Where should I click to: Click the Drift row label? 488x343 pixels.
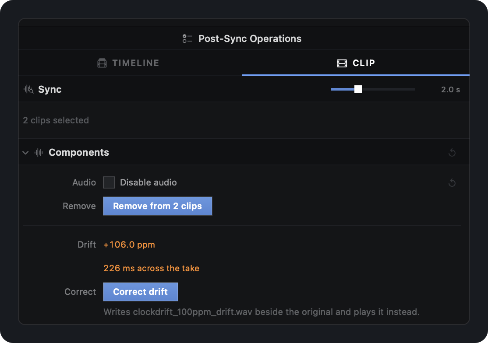click(x=87, y=245)
